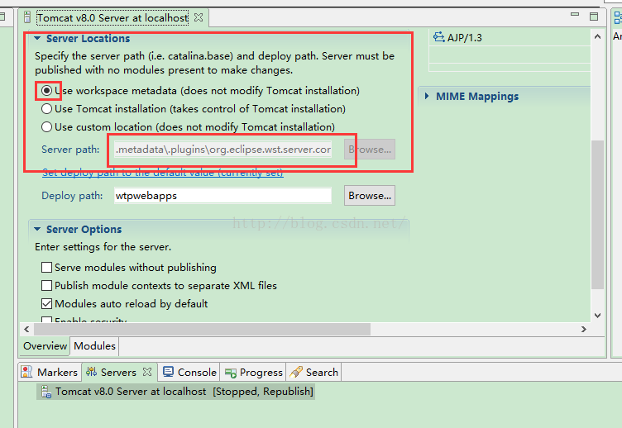Open the Search tab
Viewport: 622px width, 428px height.
coord(314,372)
